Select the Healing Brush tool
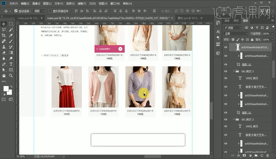This screenshot has width=276, height=159. click(4, 41)
